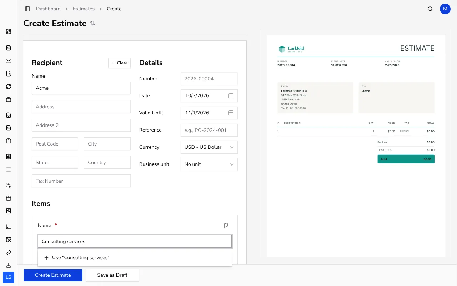Click the Create Estimate button
The height and width of the screenshot is (286, 457).
point(53,275)
